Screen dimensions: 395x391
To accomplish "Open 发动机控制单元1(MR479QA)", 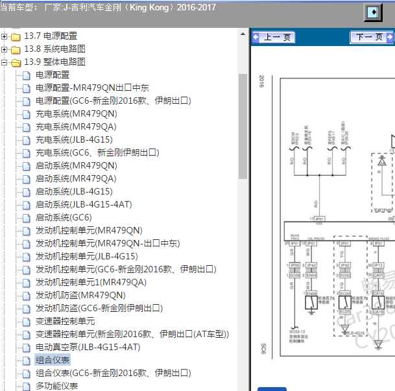I will tap(91, 282).
